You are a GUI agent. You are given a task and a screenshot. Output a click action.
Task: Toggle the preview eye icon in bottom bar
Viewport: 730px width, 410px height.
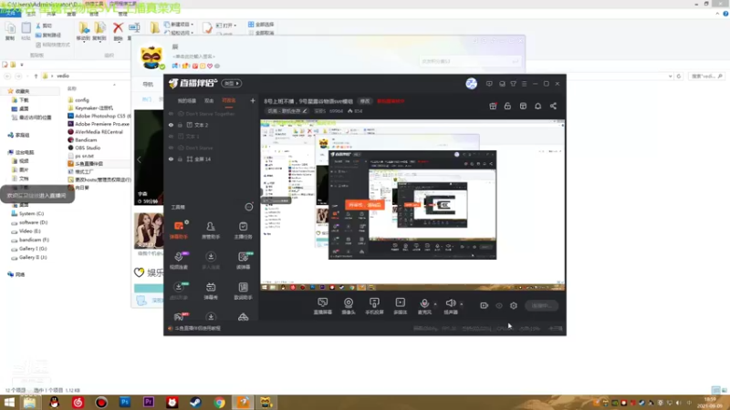point(499,305)
